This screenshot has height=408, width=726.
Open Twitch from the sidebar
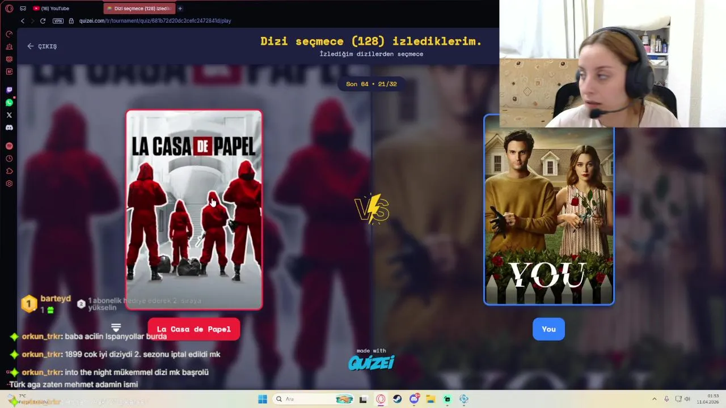pos(9,90)
